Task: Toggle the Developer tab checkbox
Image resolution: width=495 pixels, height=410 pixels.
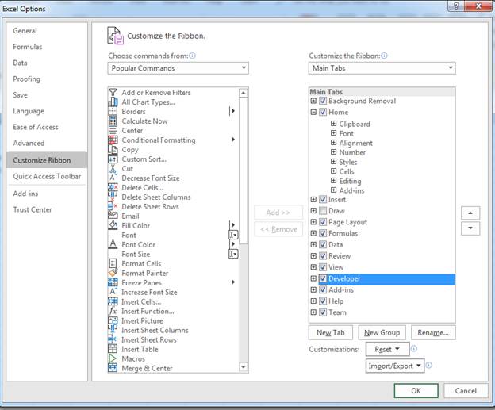Action: 323,278
